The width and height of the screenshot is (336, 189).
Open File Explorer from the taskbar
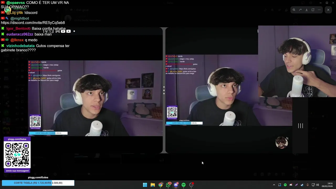pyautogui.click(x=153, y=185)
